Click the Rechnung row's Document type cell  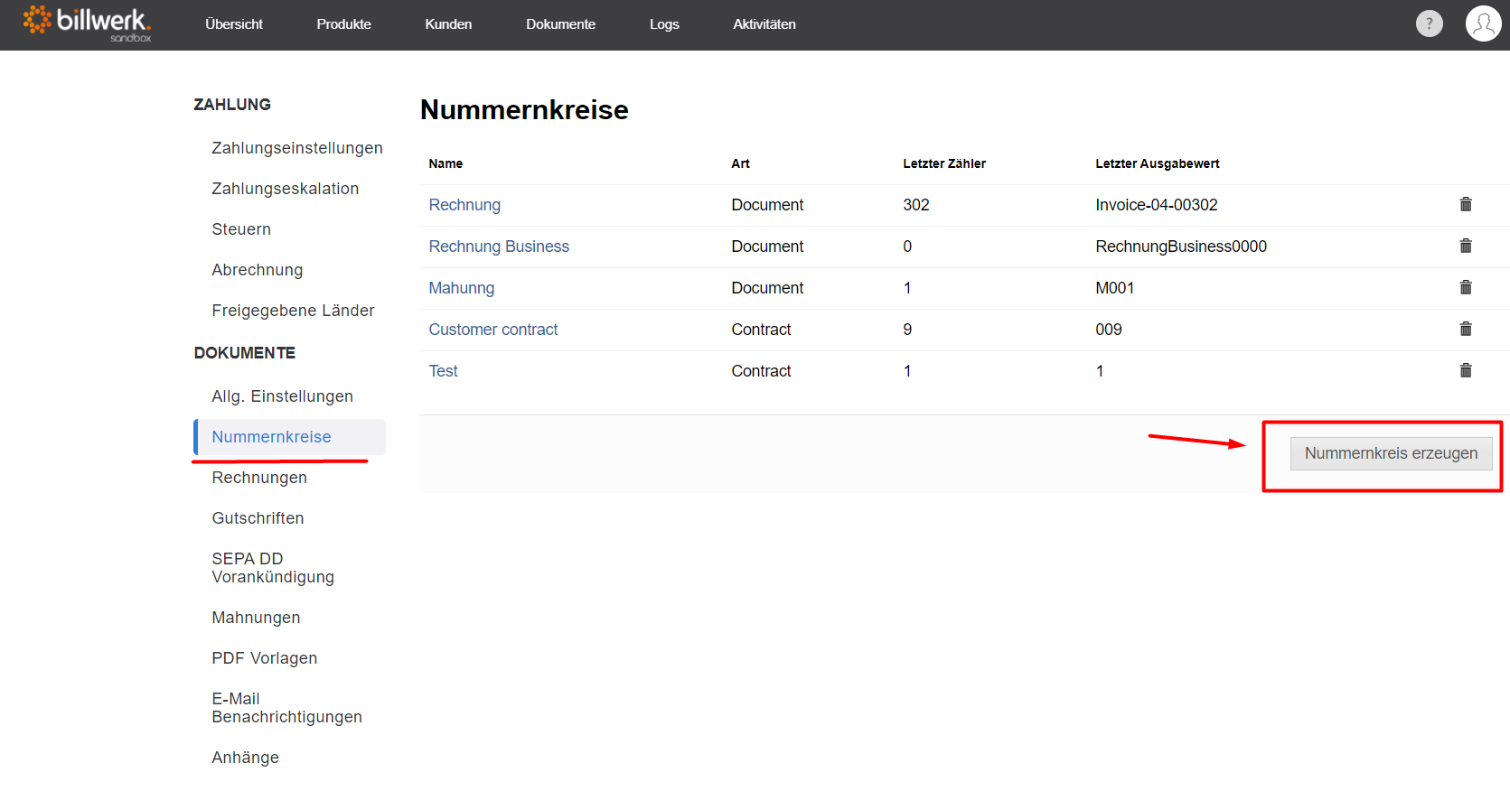[x=767, y=205]
